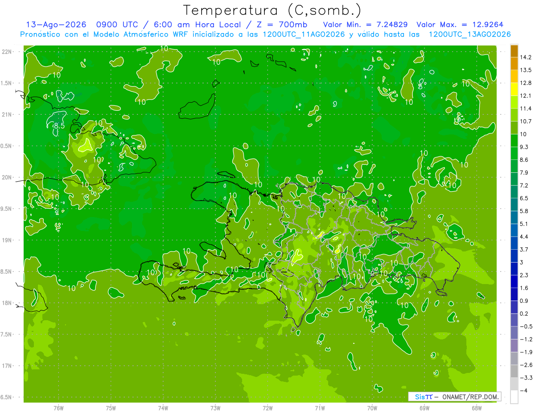Click the "75W" longitude axis label

111,408
